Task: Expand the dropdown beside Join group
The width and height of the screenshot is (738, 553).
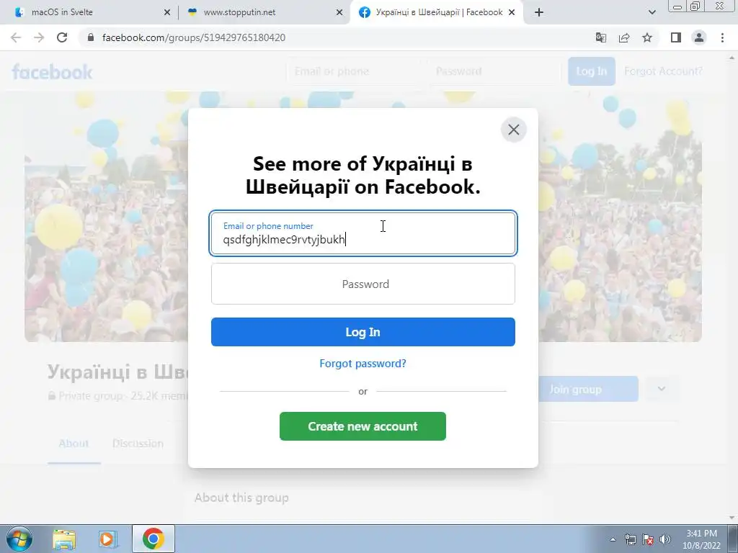Action: 662,389
